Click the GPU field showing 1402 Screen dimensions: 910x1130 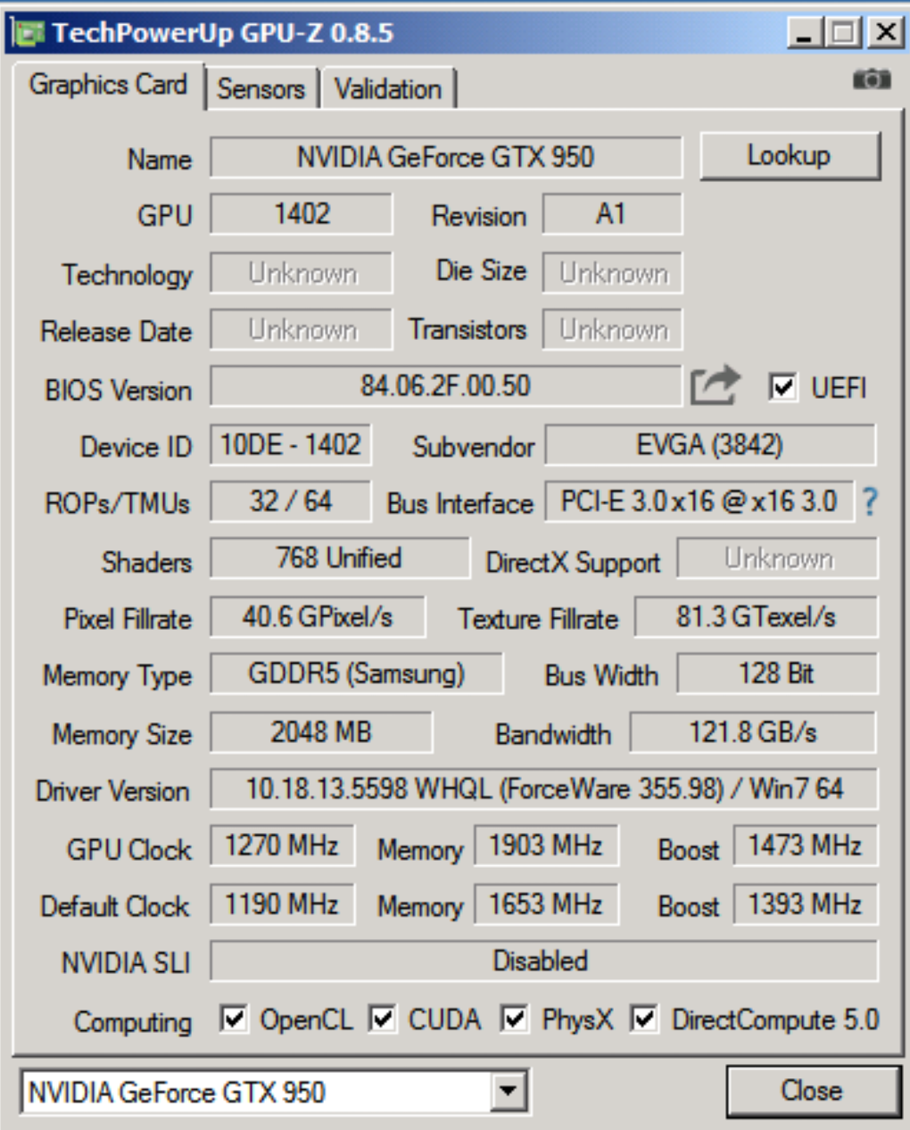click(x=302, y=214)
